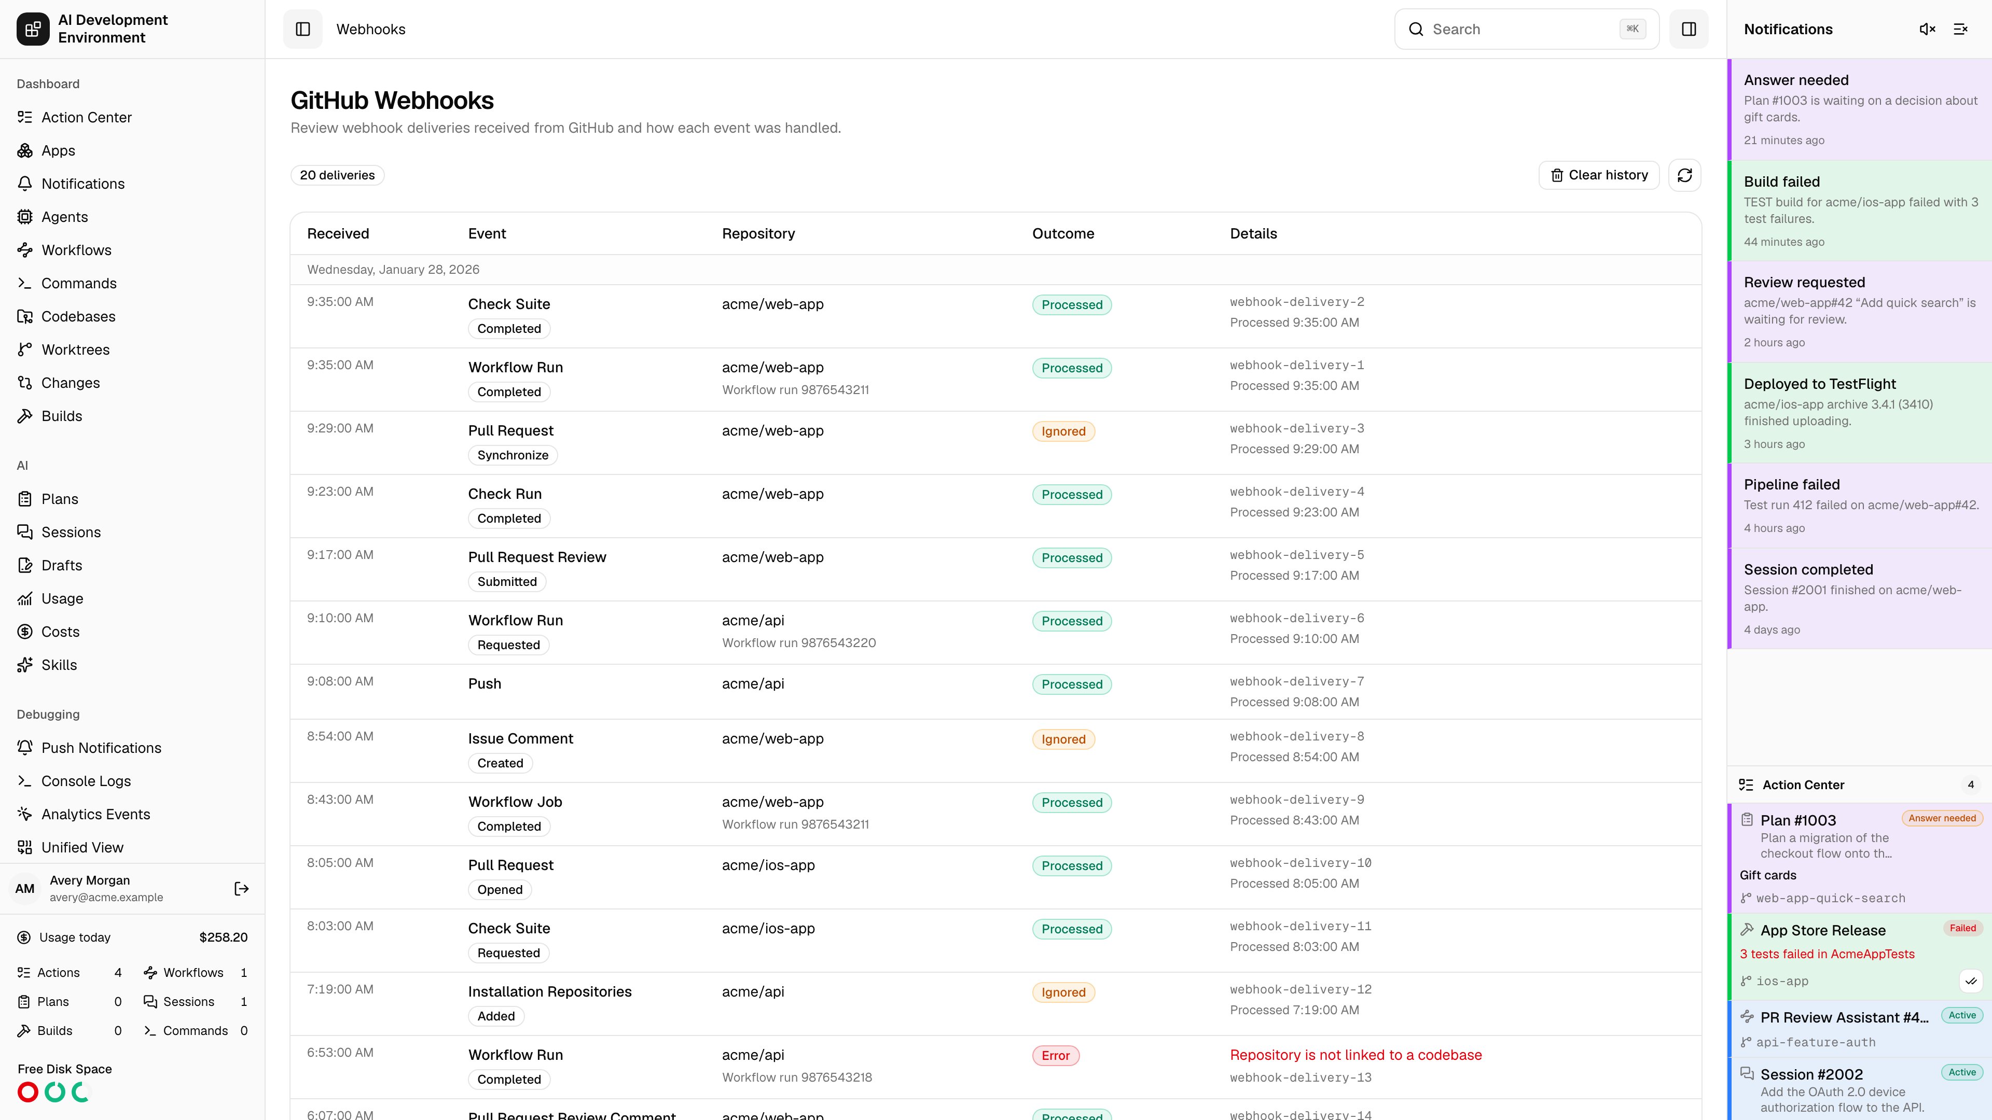This screenshot has height=1120, width=1992.
Task: Mute notifications with the speaker icon
Action: (x=1927, y=30)
